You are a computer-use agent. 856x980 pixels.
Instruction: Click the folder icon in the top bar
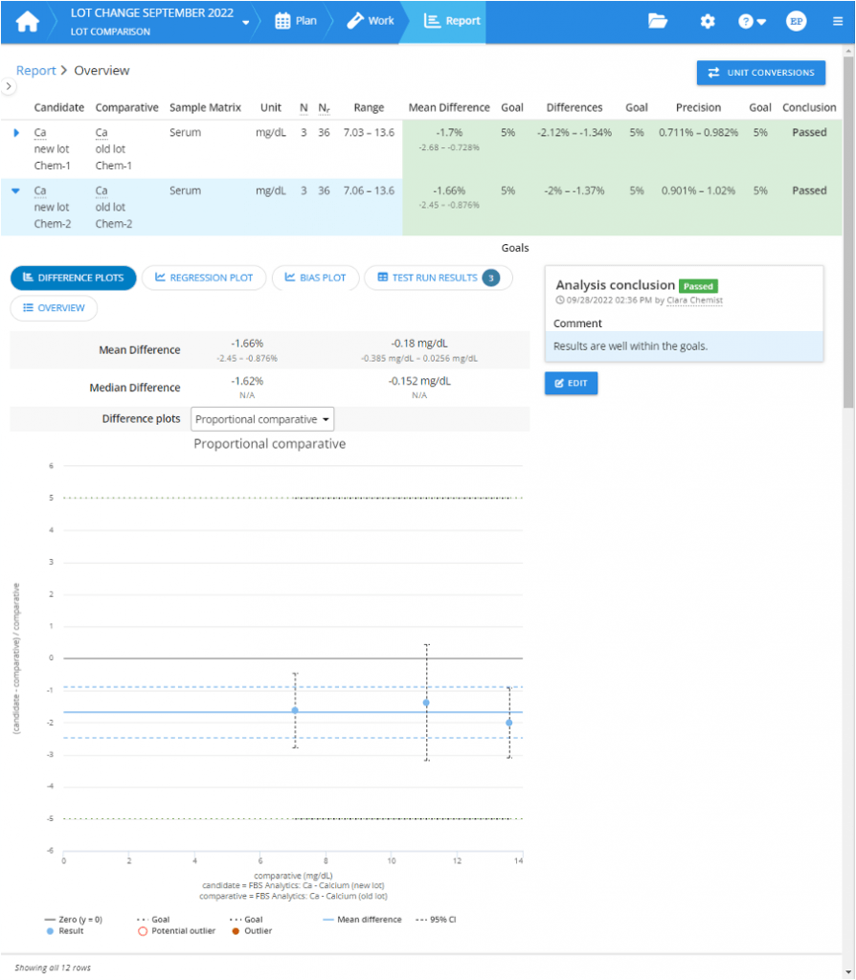(x=658, y=20)
